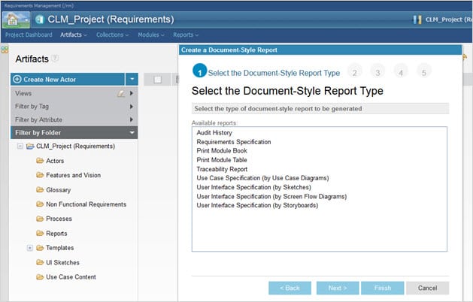This screenshot has height=302, width=473.
Task: Open the Reports menu in navigation bar
Action: click(x=185, y=35)
